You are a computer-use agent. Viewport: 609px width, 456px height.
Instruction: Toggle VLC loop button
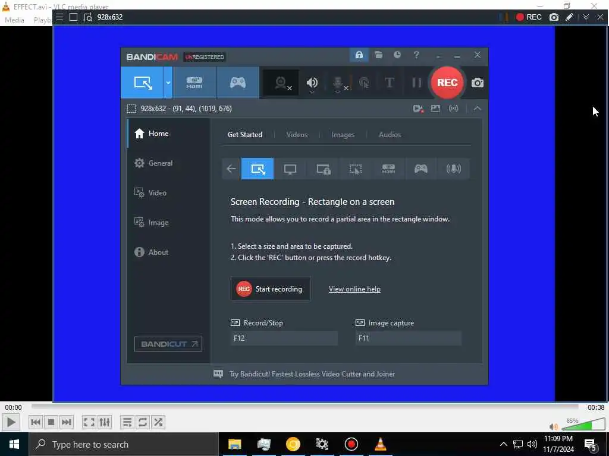tap(143, 422)
